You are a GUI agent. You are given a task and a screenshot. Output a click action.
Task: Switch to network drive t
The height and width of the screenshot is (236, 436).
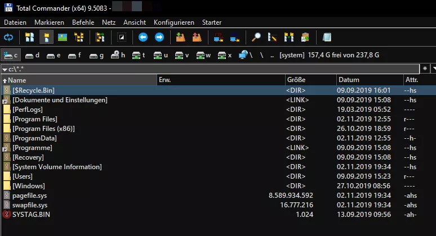pyautogui.click(x=139, y=55)
